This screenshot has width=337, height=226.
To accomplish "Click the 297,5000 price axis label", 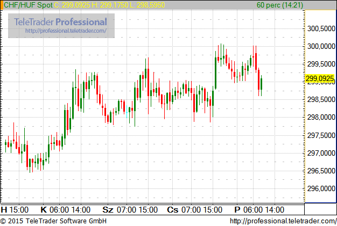I will coord(321,135).
